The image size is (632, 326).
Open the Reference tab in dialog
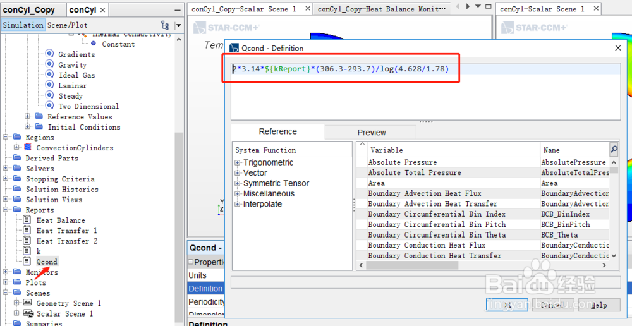point(277,131)
